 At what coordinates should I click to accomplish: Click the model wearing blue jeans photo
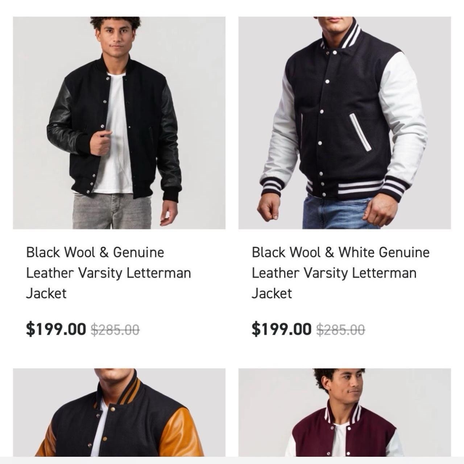pos(345,123)
